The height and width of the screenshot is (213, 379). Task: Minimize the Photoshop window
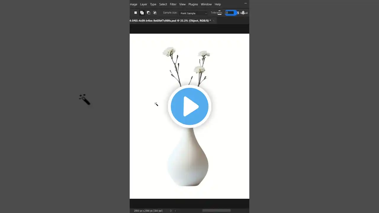click(245, 4)
